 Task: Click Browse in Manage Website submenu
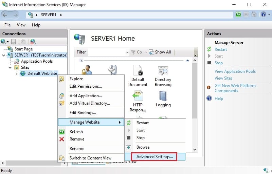click(155, 147)
